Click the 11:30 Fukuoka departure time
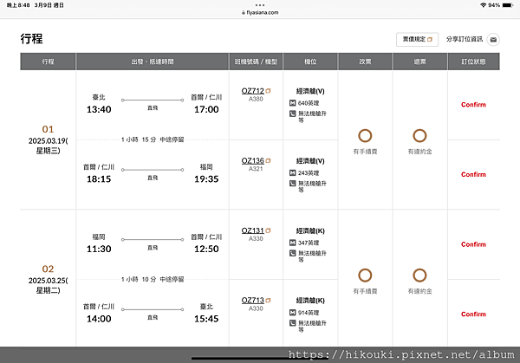Screen dimensions: 520x363 [x=99, y=249]
